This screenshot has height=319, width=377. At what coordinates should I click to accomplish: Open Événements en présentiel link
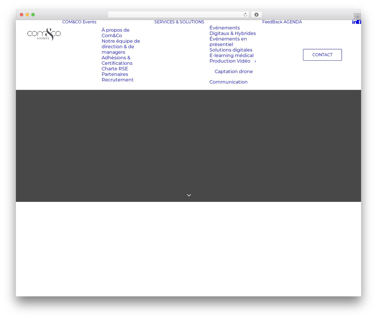pyautogui.click(x=228, y=41)
